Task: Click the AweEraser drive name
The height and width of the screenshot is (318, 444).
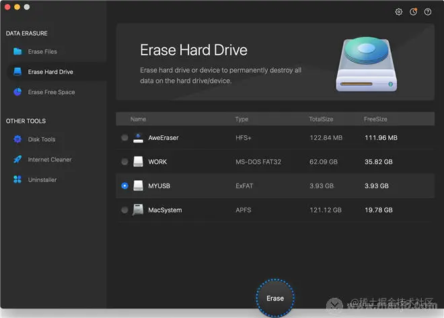Action: pos(163,138)
